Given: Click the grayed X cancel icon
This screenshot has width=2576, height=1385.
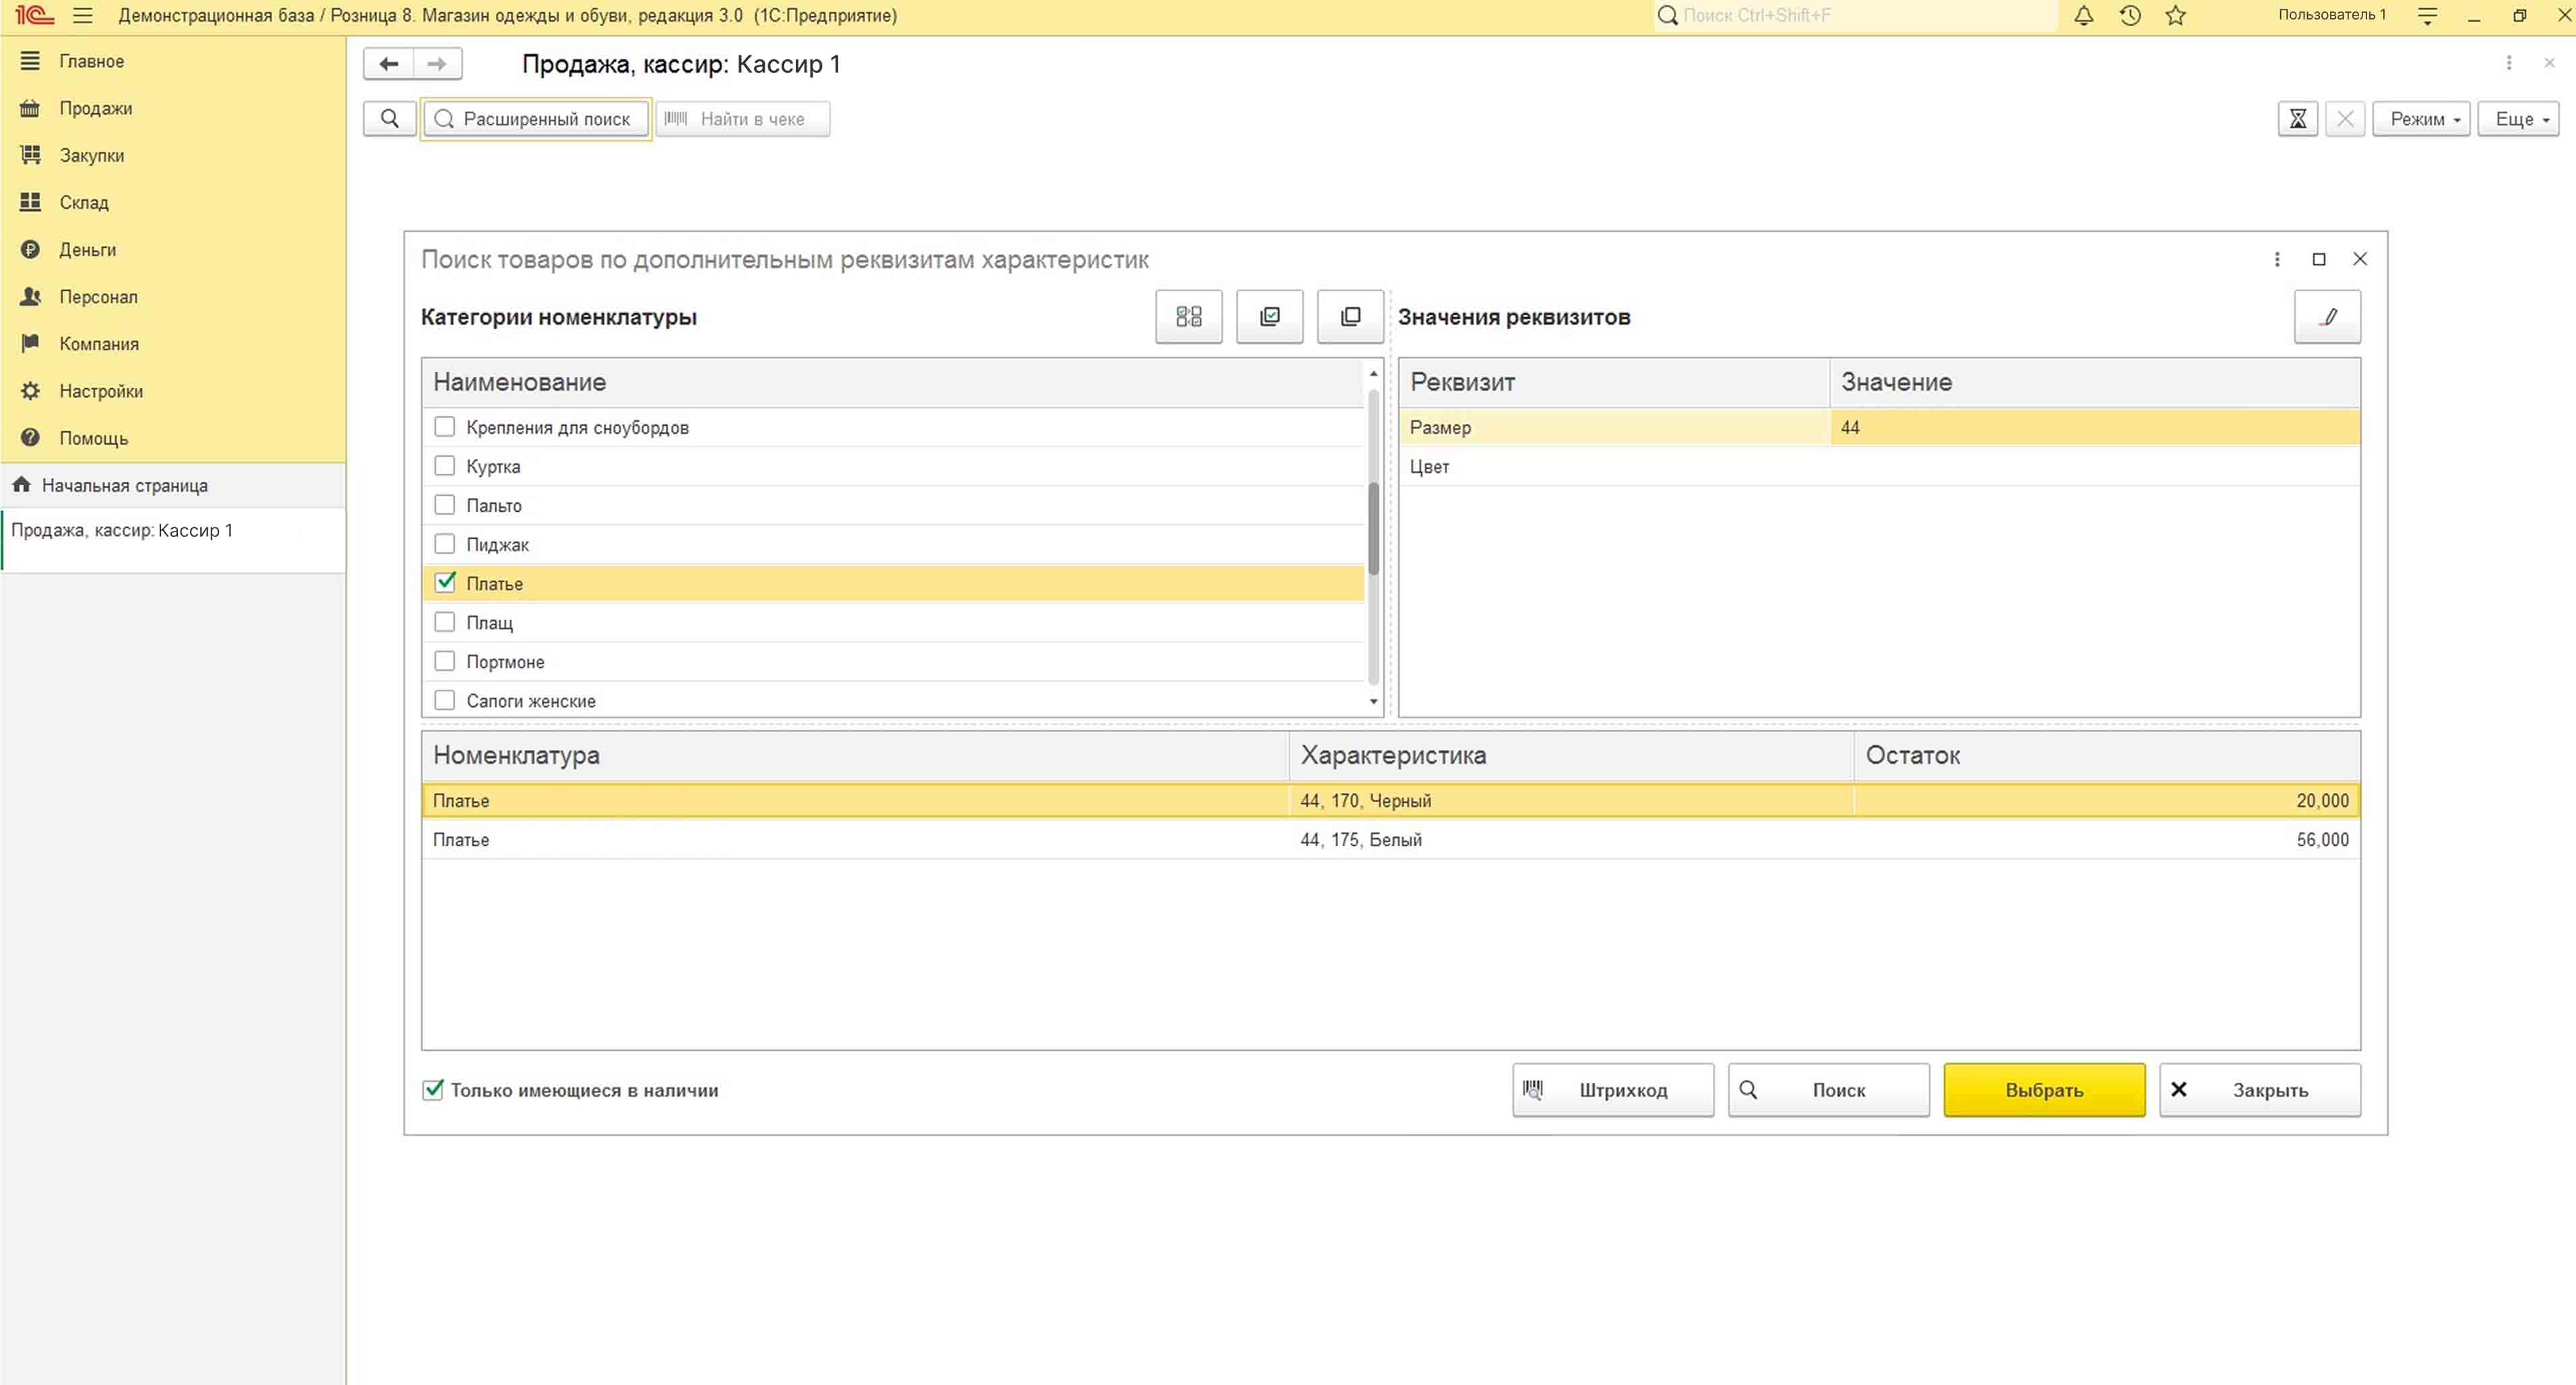Looking at the screenshot, I should (x=2344, y=119).
